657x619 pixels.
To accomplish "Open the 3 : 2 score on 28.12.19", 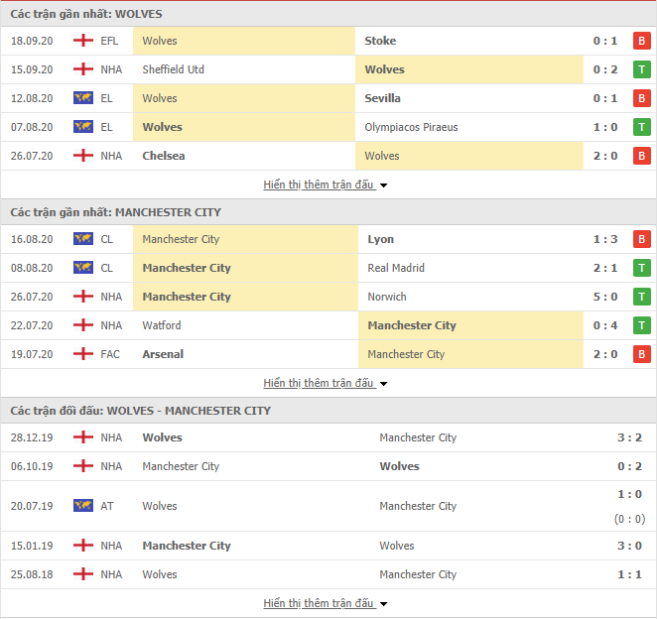I will [629, 437].
